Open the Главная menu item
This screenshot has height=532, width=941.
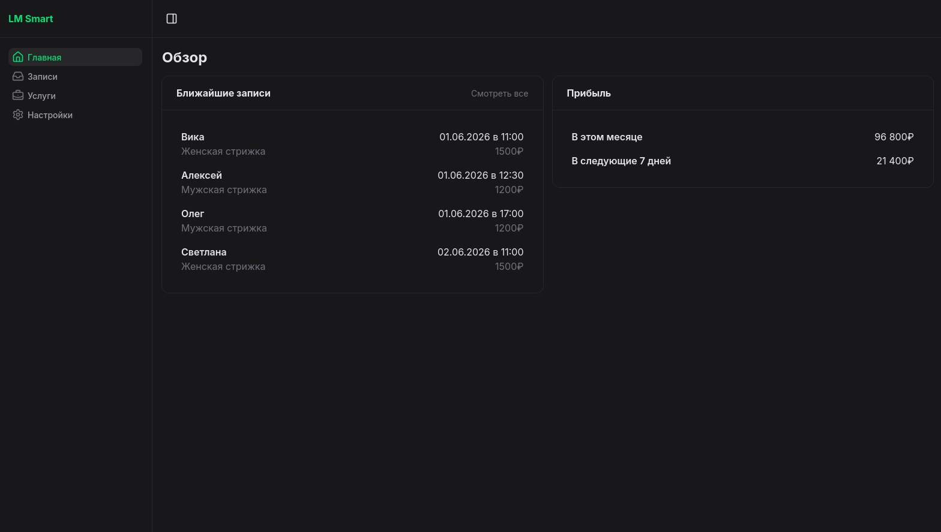75,57
